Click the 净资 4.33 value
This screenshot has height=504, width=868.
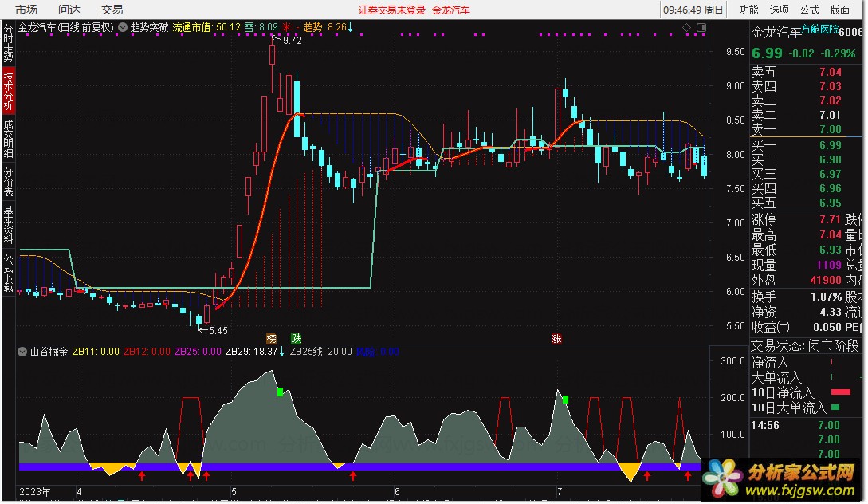[x=831, y=313]
